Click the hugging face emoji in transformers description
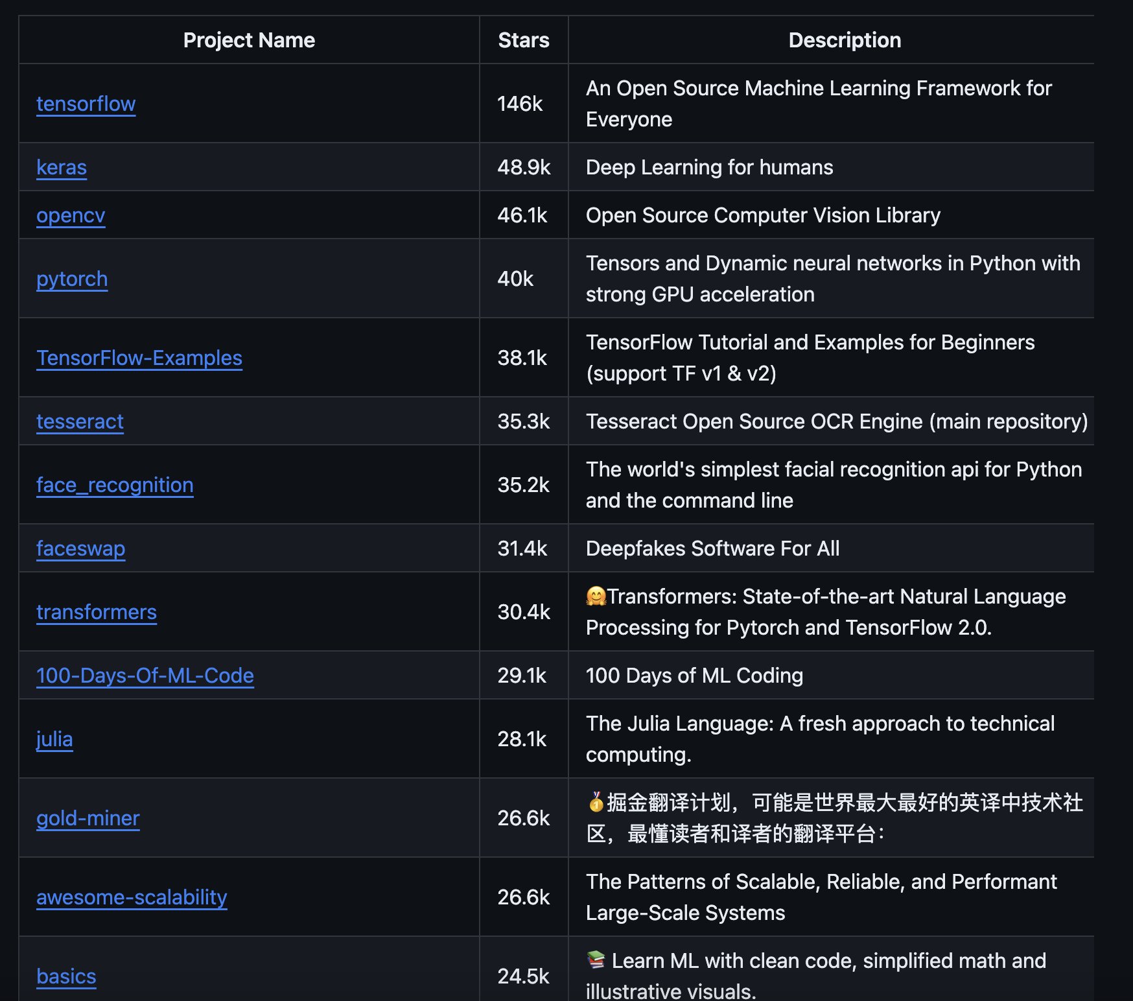The width and height of the screenshot is (1133, 1001). click(596, 596)
